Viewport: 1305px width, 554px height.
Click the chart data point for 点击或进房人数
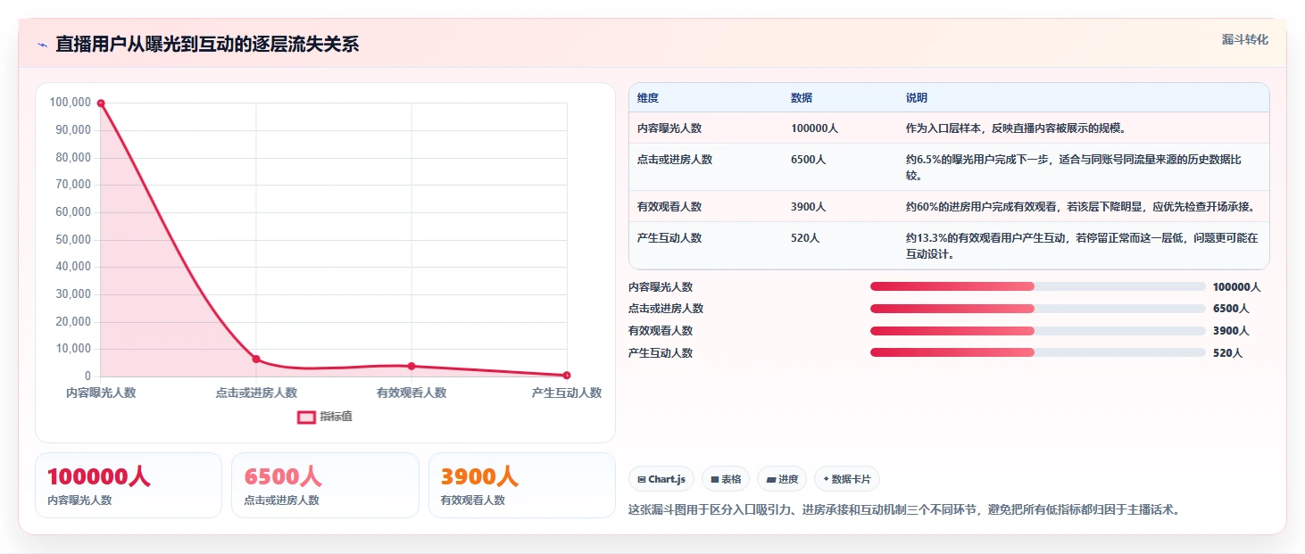256,359
